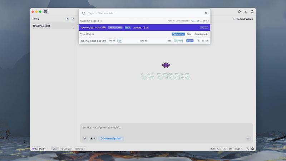Open the appearance theme icon
The height and width of the screenshot is (161, 286).
[x=239, y=12]
